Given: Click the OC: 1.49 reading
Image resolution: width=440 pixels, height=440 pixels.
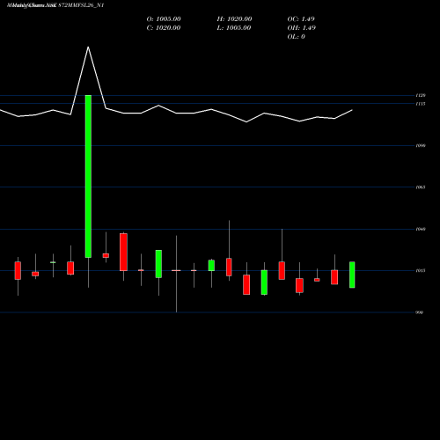Looking at the screenshot, I should coord(301,19).
